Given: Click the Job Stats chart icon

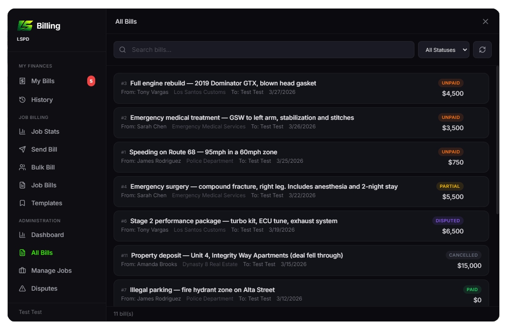Looking at the screenshot, I should tap(22, 131).
